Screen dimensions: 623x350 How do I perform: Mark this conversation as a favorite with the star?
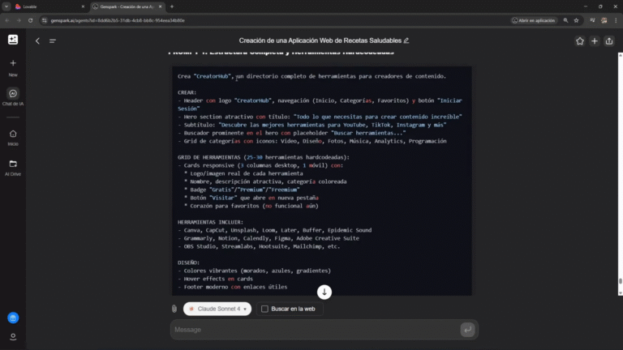(x=580, y=41)
